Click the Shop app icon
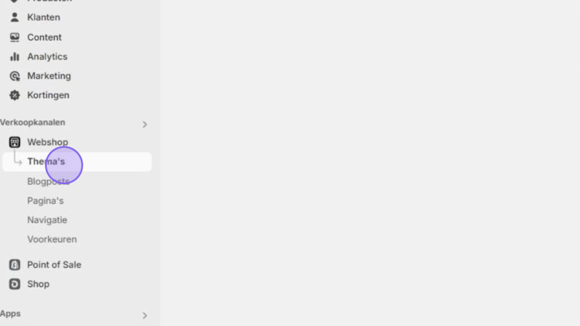Image resolution: width=580 pixels, height=326 pixels. 14,284
